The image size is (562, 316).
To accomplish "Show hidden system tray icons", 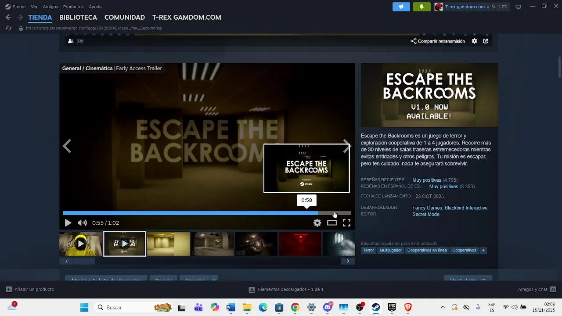I will (x=443, y=308).
